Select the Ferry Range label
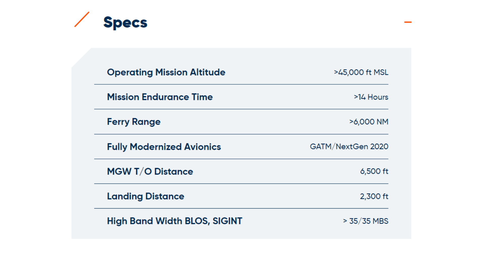 pos(134,122)
